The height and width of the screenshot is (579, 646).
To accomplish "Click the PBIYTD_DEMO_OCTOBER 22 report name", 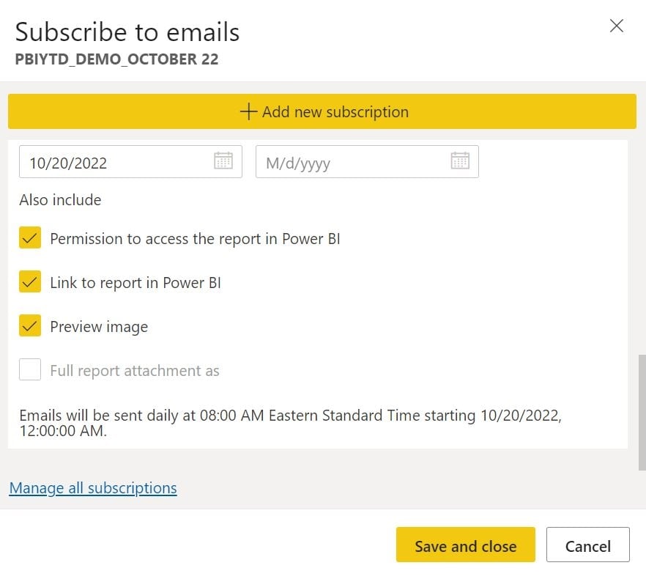I will (x=116, y=60).
